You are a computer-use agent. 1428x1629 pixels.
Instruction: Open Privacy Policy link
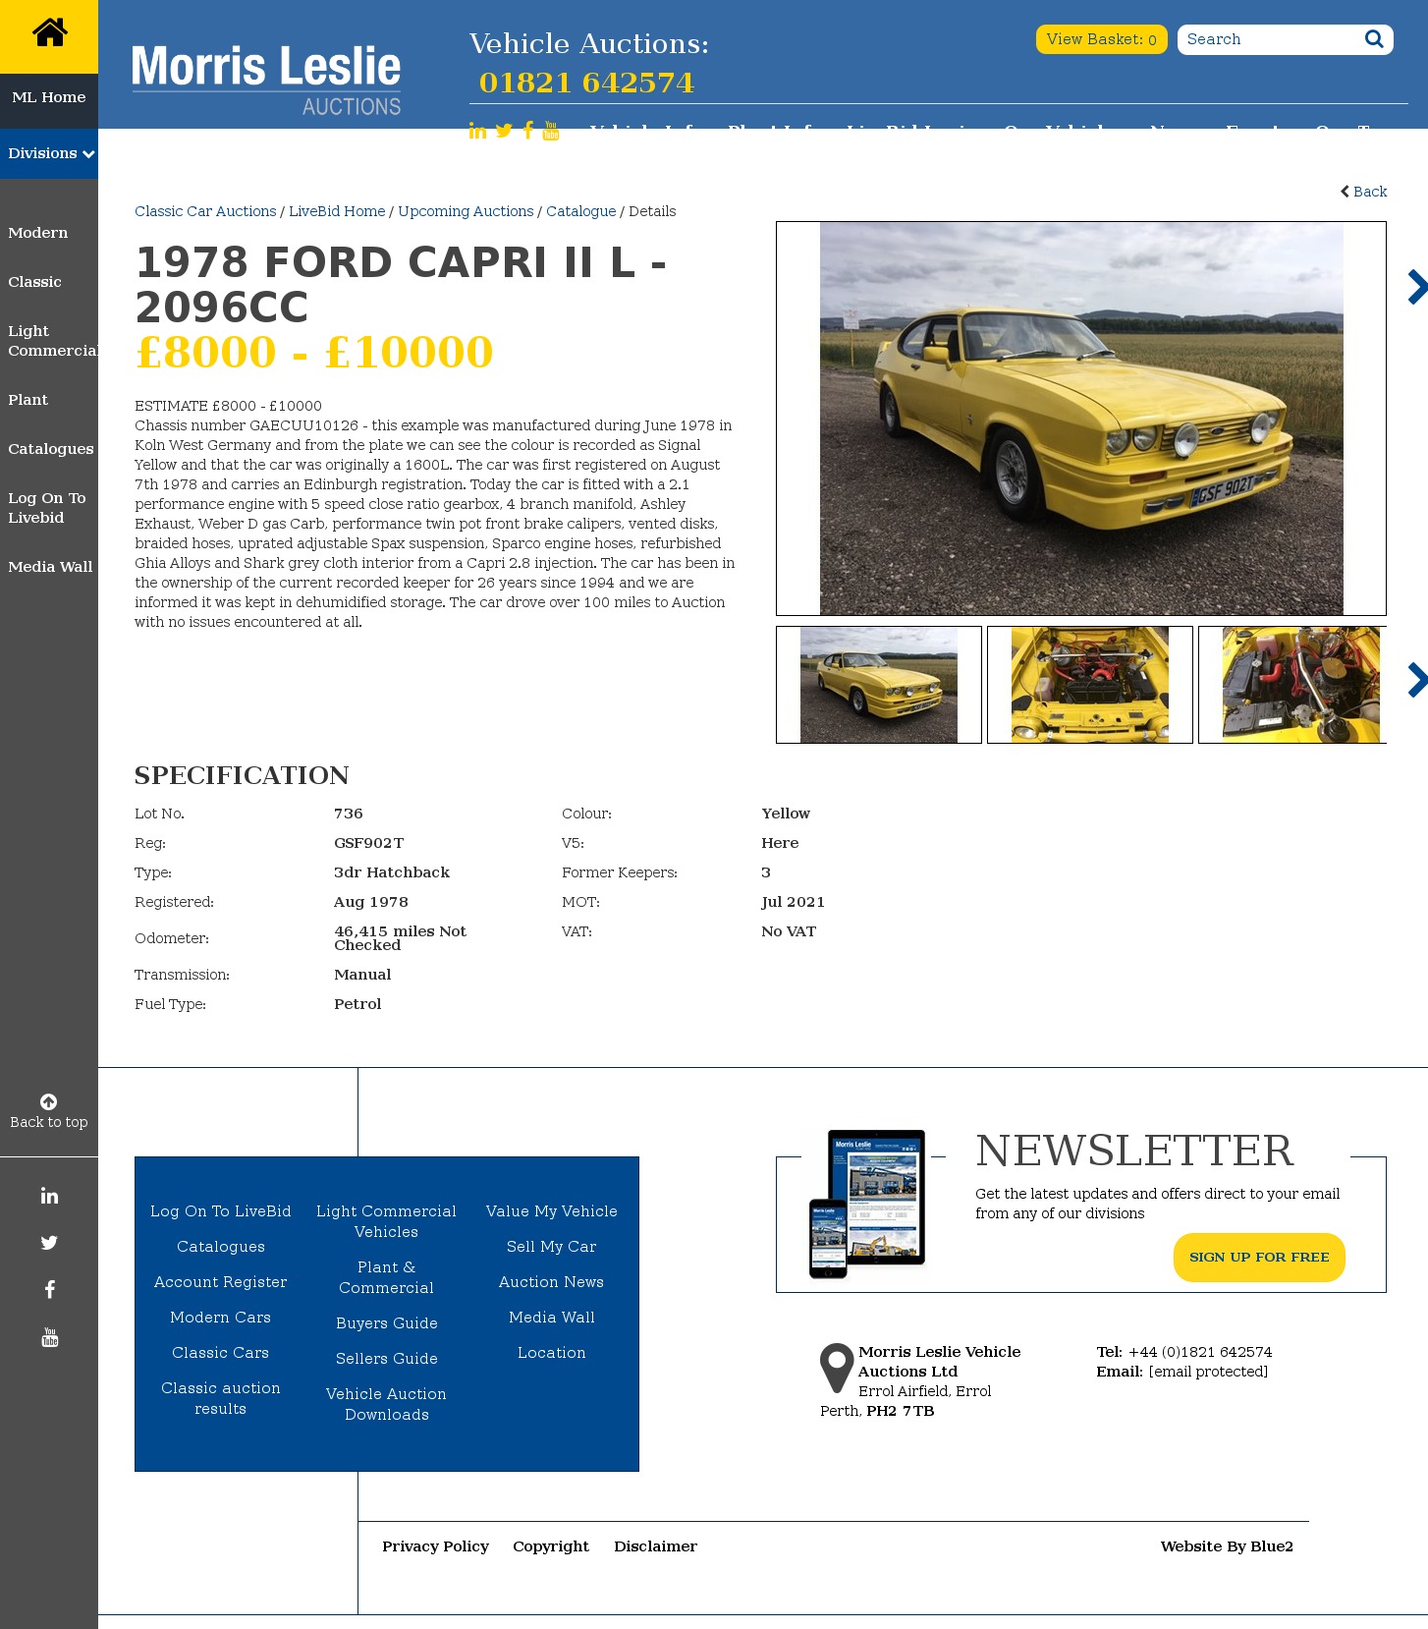coord(436,1546)
